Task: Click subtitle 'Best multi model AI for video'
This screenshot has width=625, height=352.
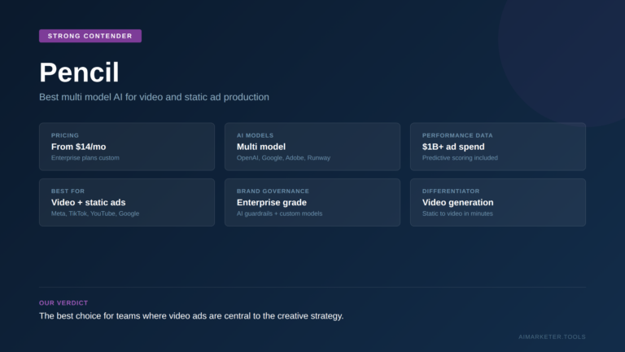Action: click(x=154, y=97)
